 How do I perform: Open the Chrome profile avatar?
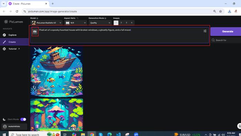[236, 11]
